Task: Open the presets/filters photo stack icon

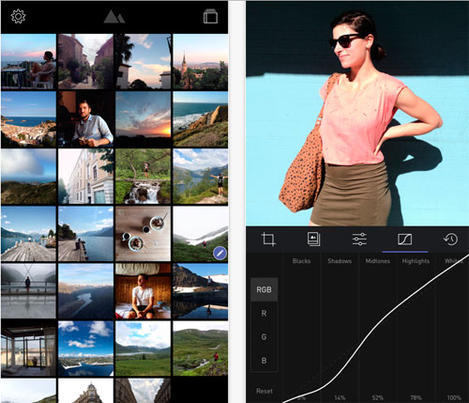Action: 313,239
